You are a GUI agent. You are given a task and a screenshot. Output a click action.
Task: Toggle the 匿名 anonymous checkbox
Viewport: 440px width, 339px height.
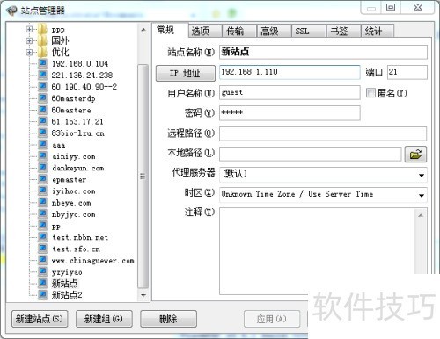tap(370, 93)
